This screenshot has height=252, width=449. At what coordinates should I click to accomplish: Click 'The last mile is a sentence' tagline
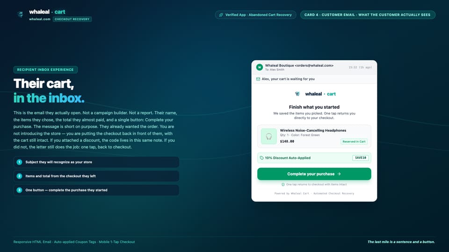tap(401, 242)
